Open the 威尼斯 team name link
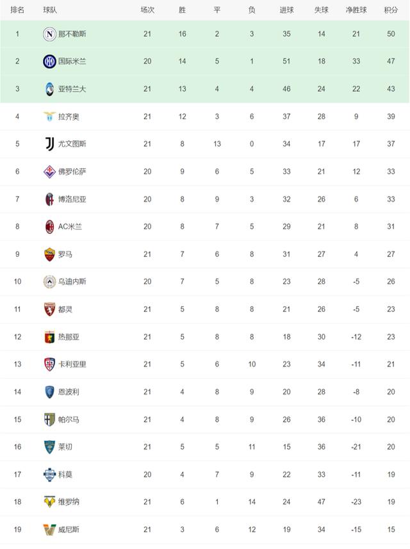 coord(69,529)
